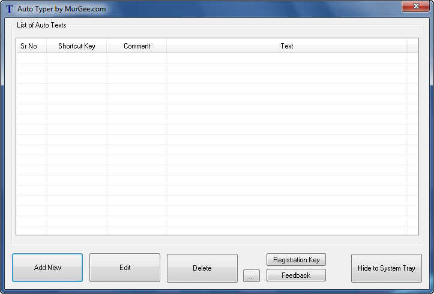Sort by the Sr No column header
The width and height of the screenshot is (434, 294).
[31, 46]
